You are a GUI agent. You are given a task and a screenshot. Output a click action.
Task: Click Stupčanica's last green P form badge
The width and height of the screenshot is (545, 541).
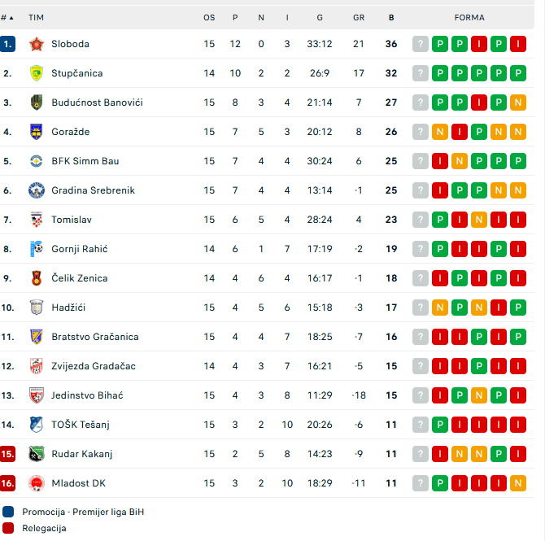[x=518, y=73]
